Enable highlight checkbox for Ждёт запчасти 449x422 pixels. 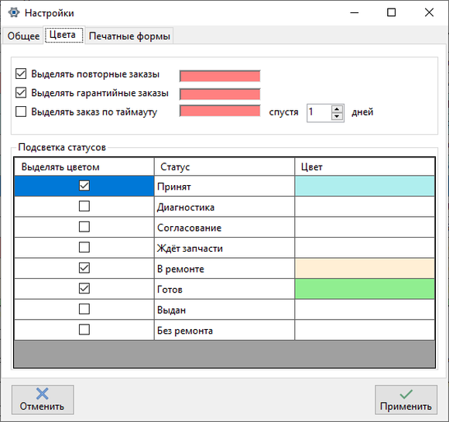84,247
